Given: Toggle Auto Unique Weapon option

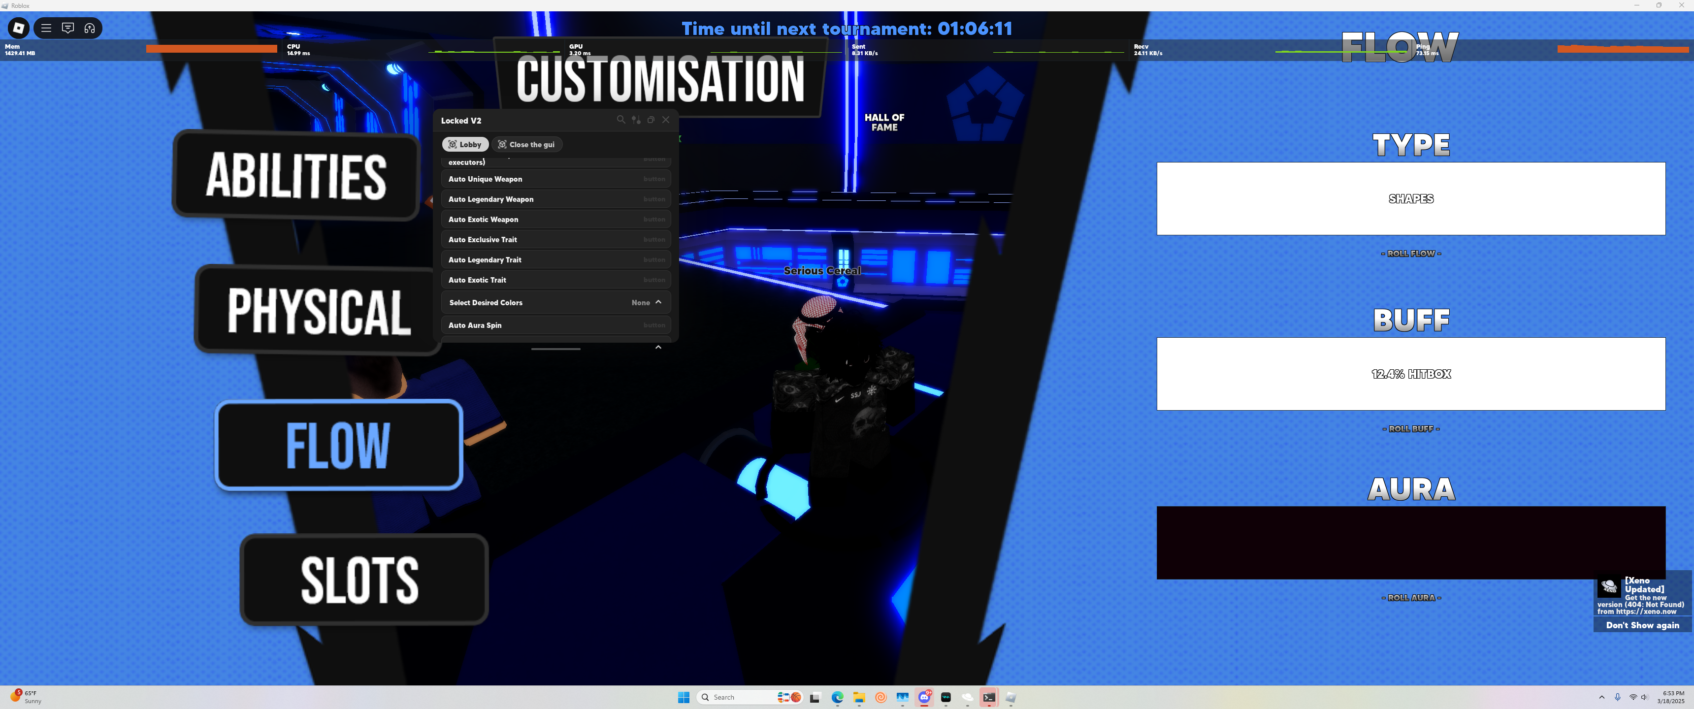Looking at the screenshot, I should click(555, 179).
